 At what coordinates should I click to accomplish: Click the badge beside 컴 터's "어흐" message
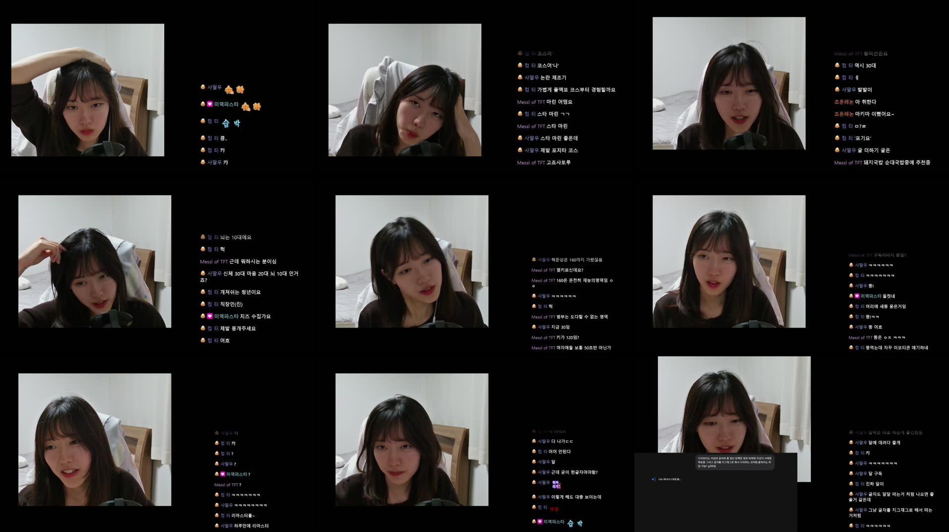pos(202,340)
